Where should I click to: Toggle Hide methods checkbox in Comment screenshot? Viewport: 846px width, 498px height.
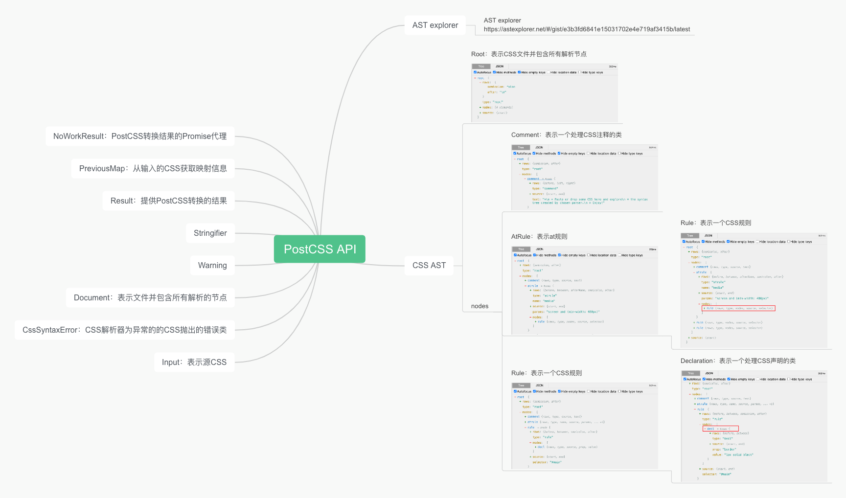click(x=534, y=154)
